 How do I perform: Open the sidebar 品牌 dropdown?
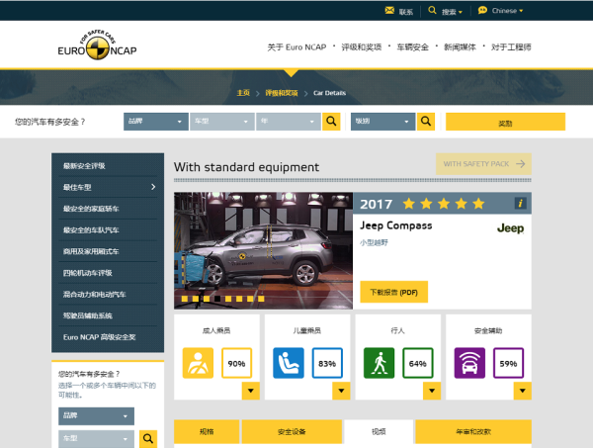96,415
